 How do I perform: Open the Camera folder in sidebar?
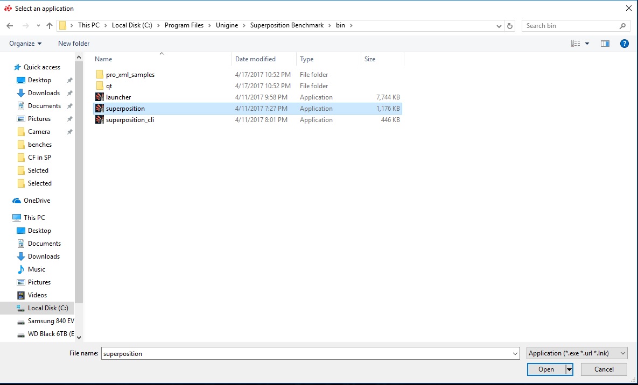(39, 132)
